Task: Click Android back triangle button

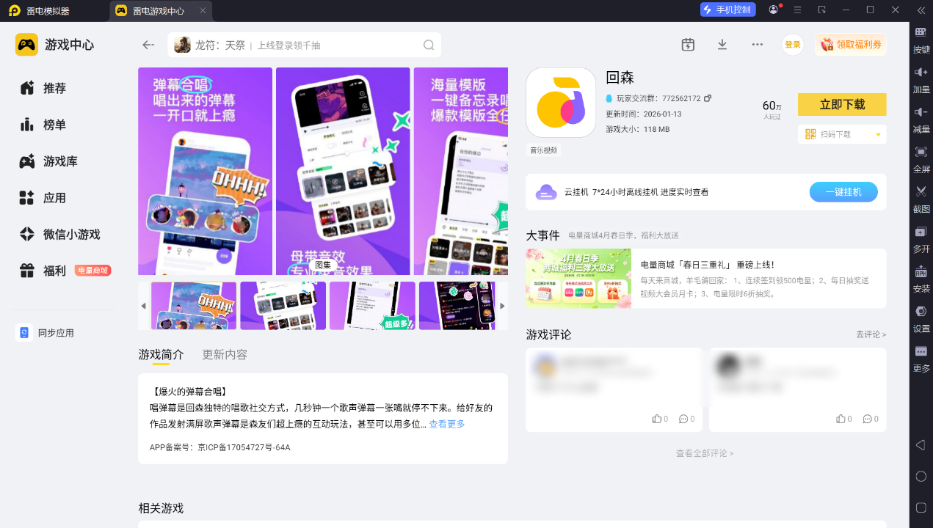Action: [x=921, y=445]
